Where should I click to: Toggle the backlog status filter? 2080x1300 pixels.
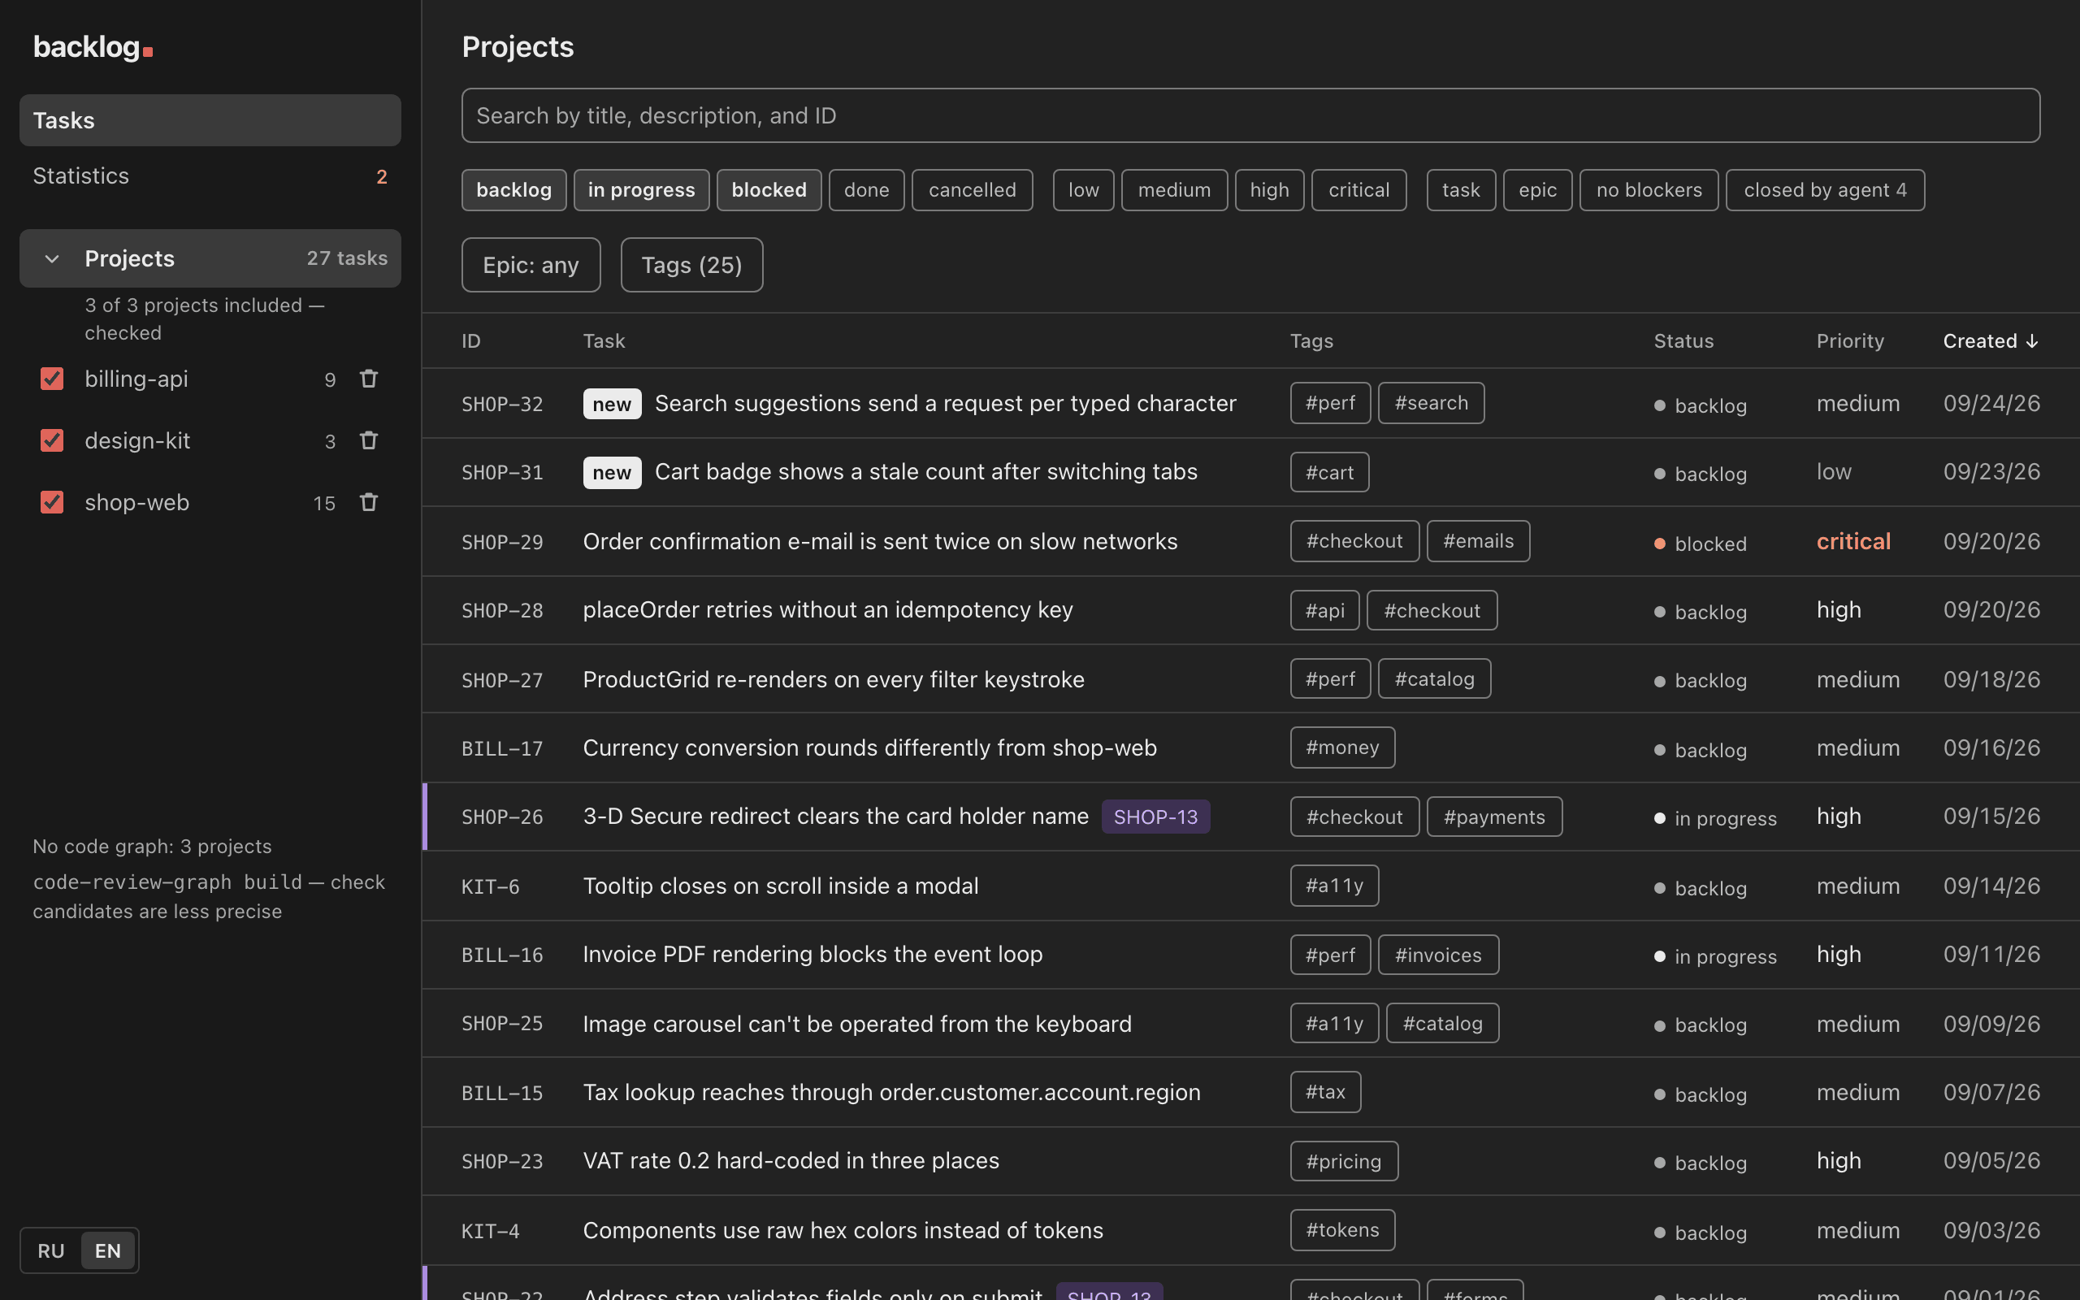click(x=514, y=190)
